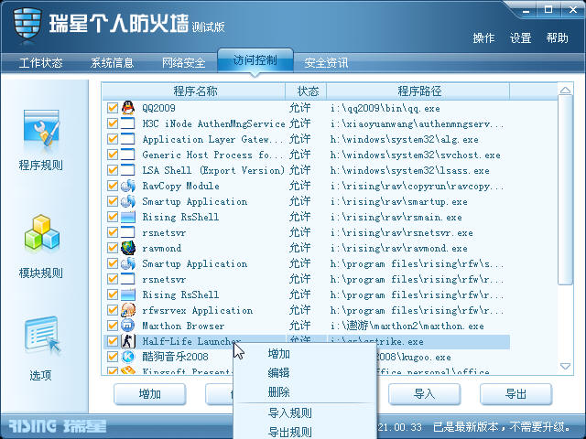Choose 编辑 from the context menu
Screen dimensions: 586x439
[278, 372]
